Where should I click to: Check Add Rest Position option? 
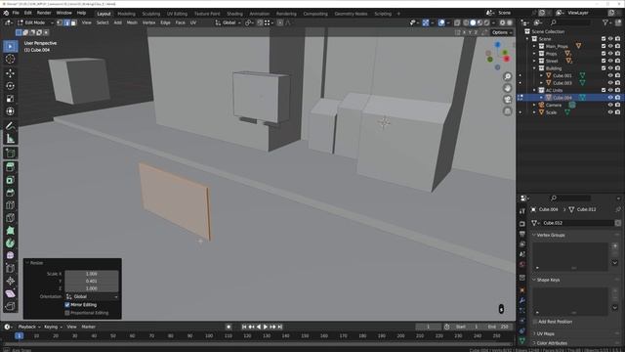535,322
